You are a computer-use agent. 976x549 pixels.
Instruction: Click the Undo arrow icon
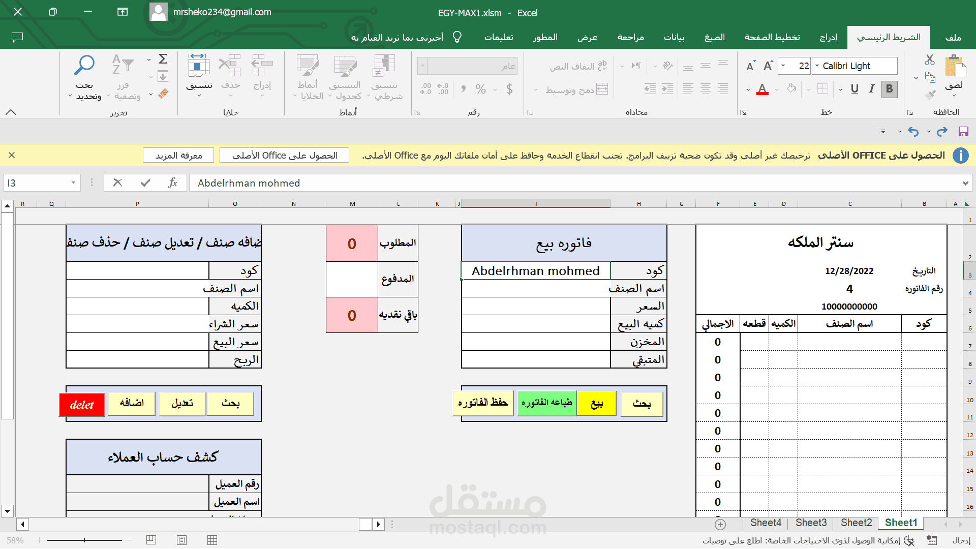click(913, 132)
